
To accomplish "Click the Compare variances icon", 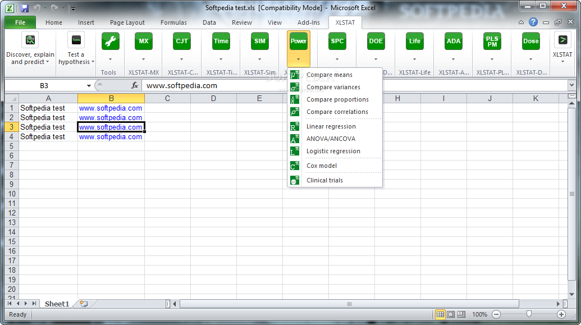I will tap(295, 87).
